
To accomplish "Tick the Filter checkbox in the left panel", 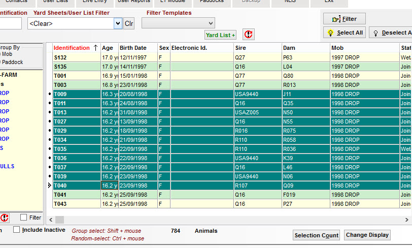I will tap(24, 218).
